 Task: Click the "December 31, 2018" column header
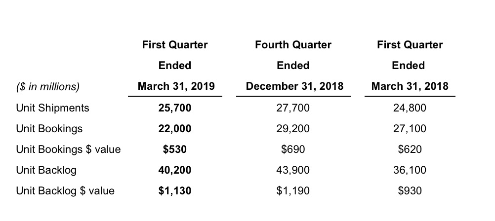coord(294,87)
